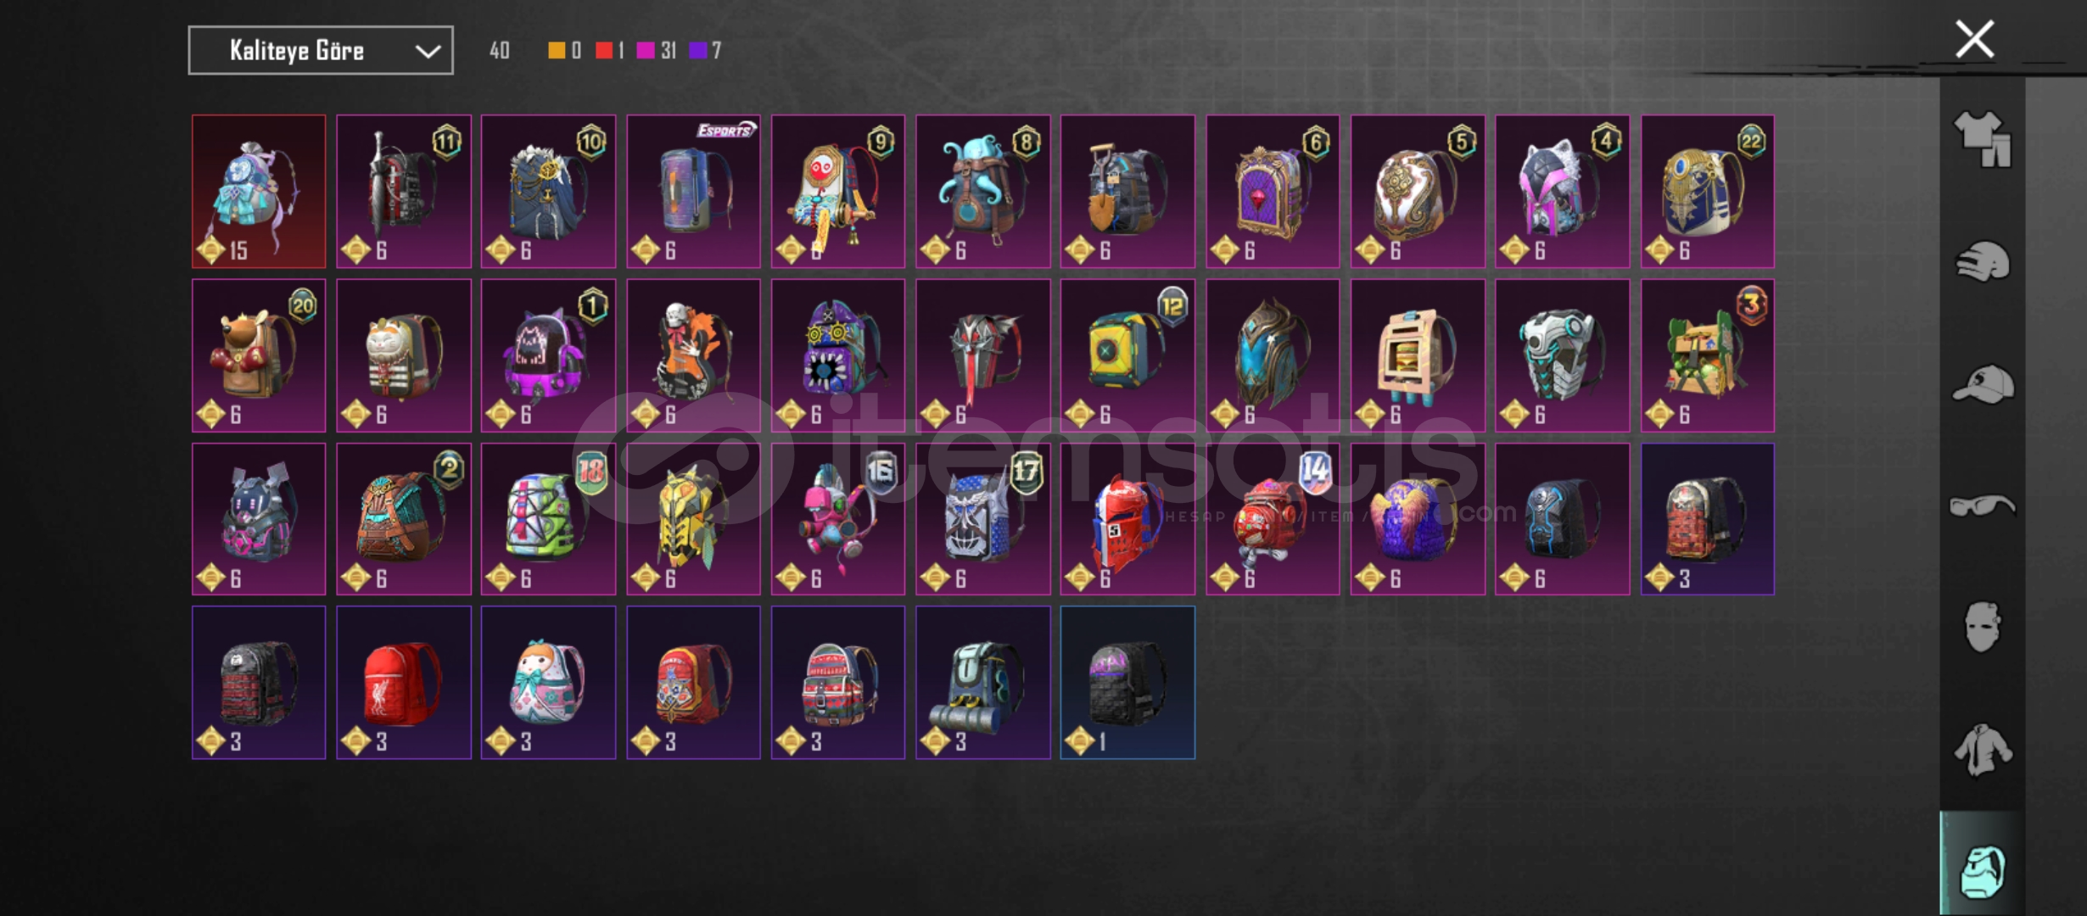This screenshot has height=916, width=2087.
Task: Select the glasses category icon
Action: 1983,506
